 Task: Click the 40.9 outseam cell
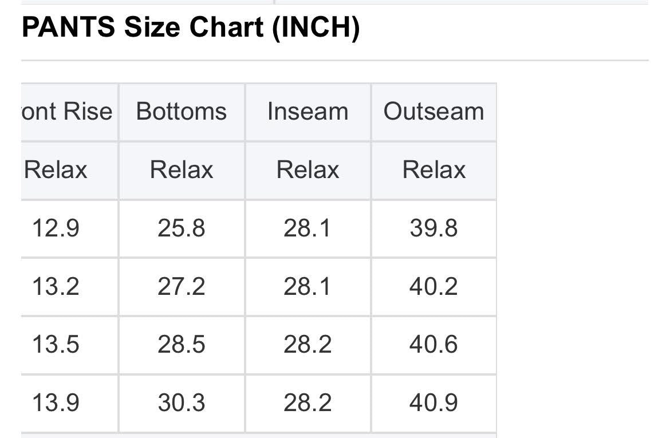(433, 403)
